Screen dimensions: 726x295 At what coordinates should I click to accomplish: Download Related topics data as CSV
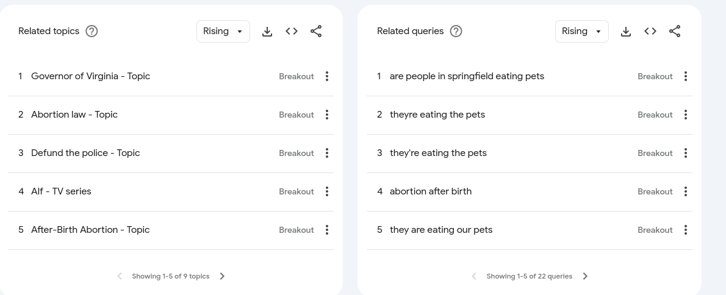(x=267, y=32)
